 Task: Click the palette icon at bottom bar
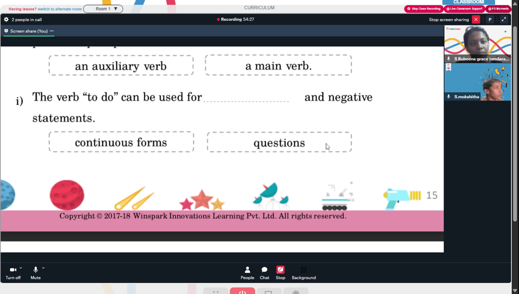tap(296, 291)
